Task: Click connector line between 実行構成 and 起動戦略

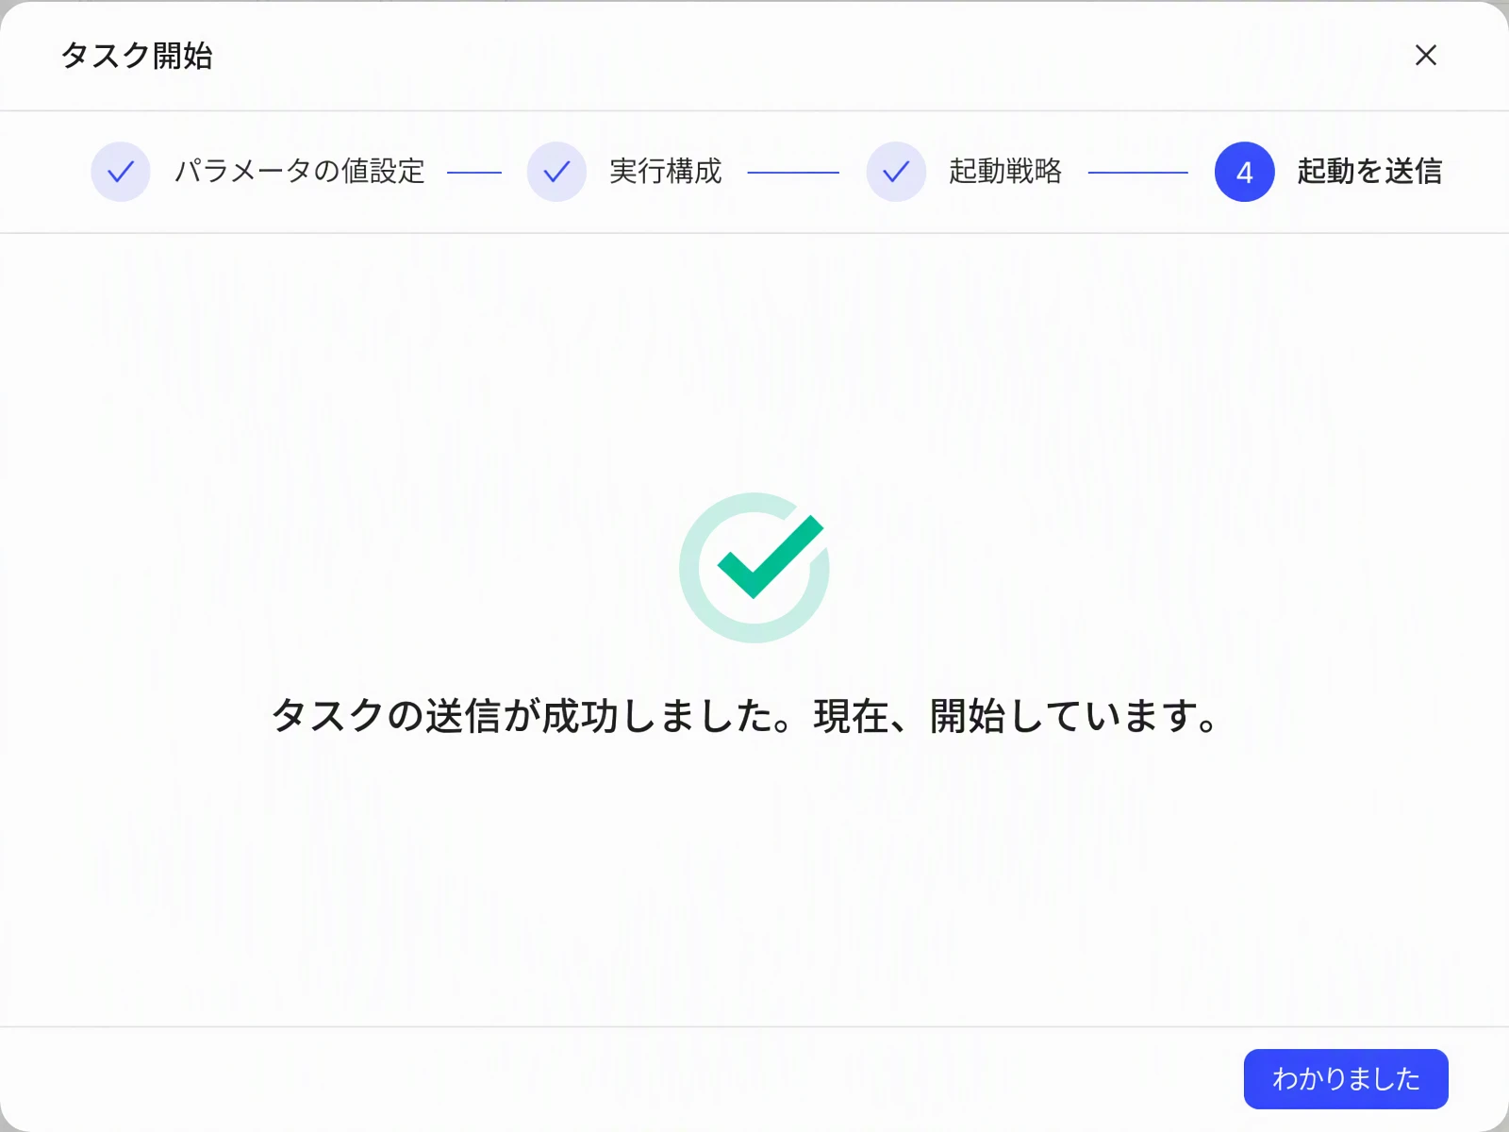Action: point(793,173)
